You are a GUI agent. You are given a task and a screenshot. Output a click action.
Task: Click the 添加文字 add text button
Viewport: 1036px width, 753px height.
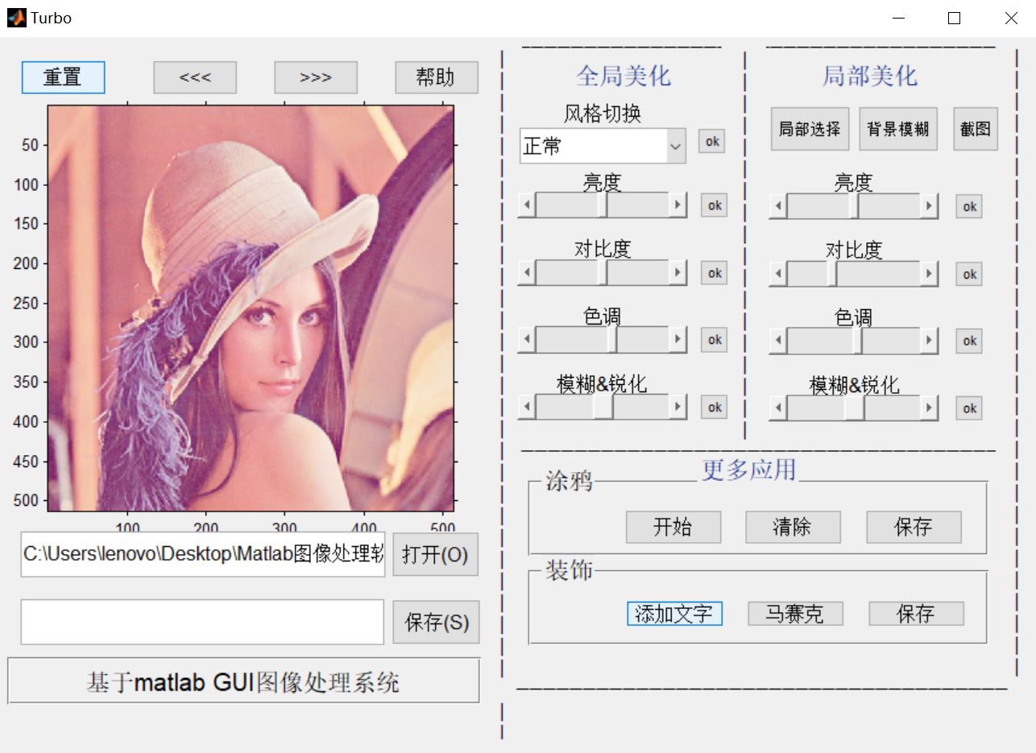[x=674, y=614]
